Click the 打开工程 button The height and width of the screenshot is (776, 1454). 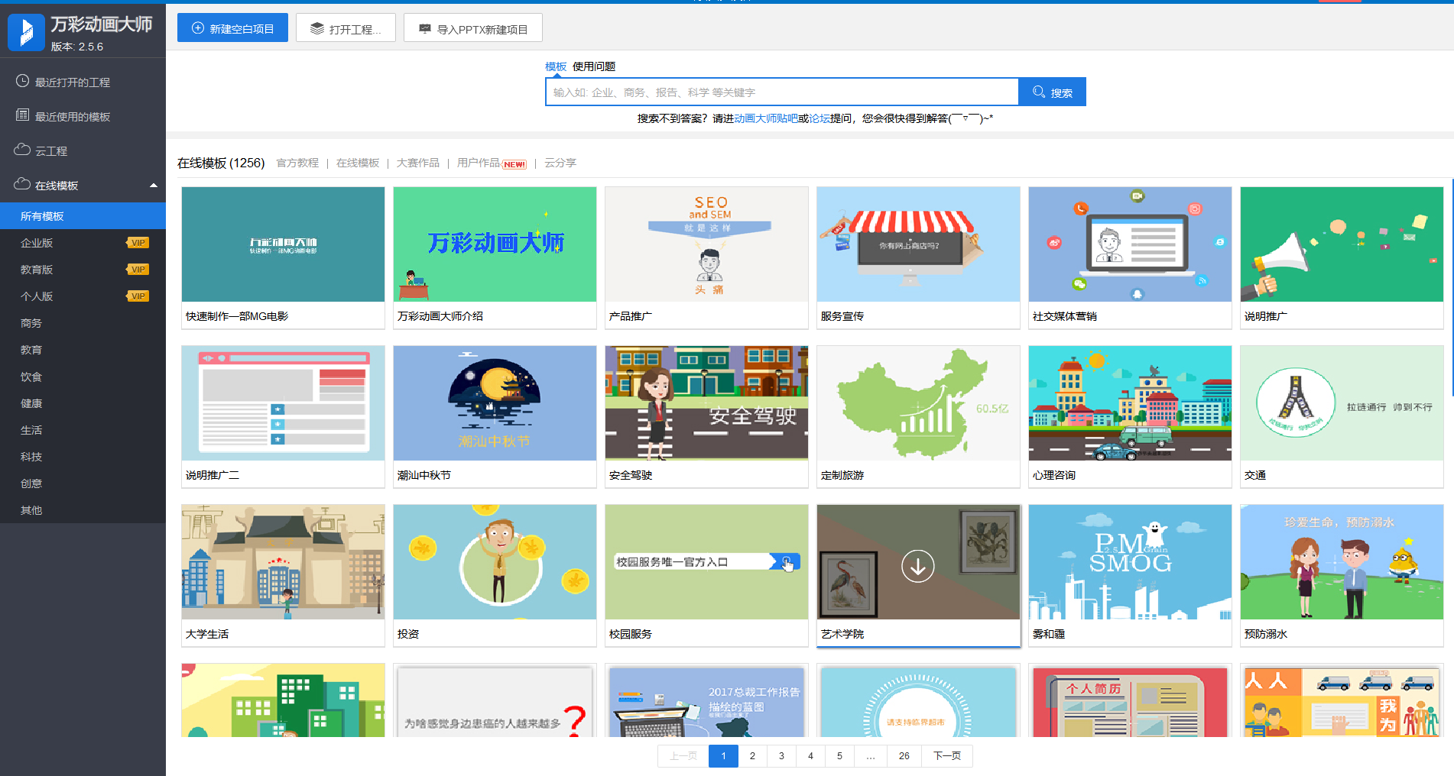point(346,28)
